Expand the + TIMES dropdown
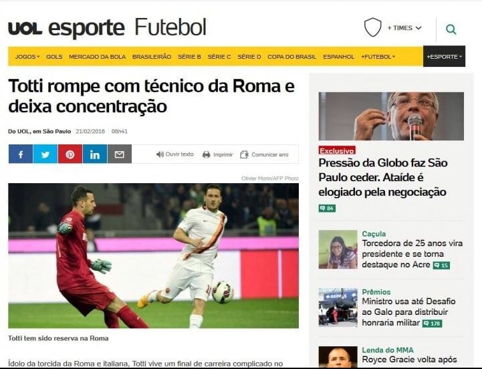Viewport: 482px width, 369px height. [404, 28]
